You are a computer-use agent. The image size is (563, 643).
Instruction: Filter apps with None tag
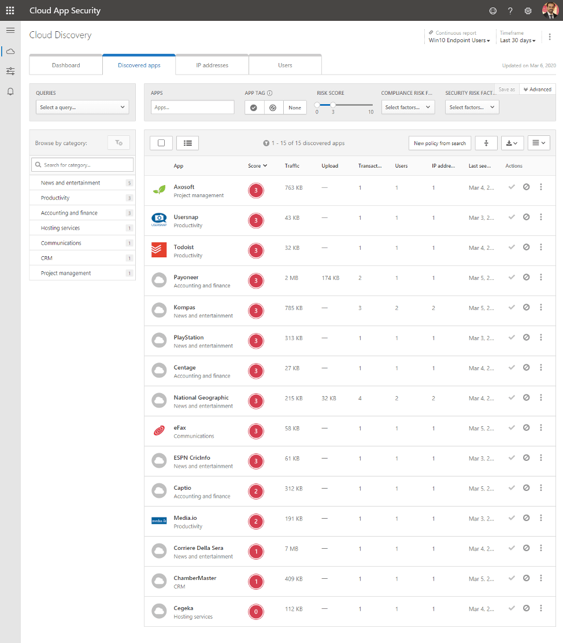295,108
